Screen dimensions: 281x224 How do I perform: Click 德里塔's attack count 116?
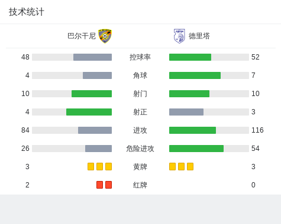coord(257,130)
